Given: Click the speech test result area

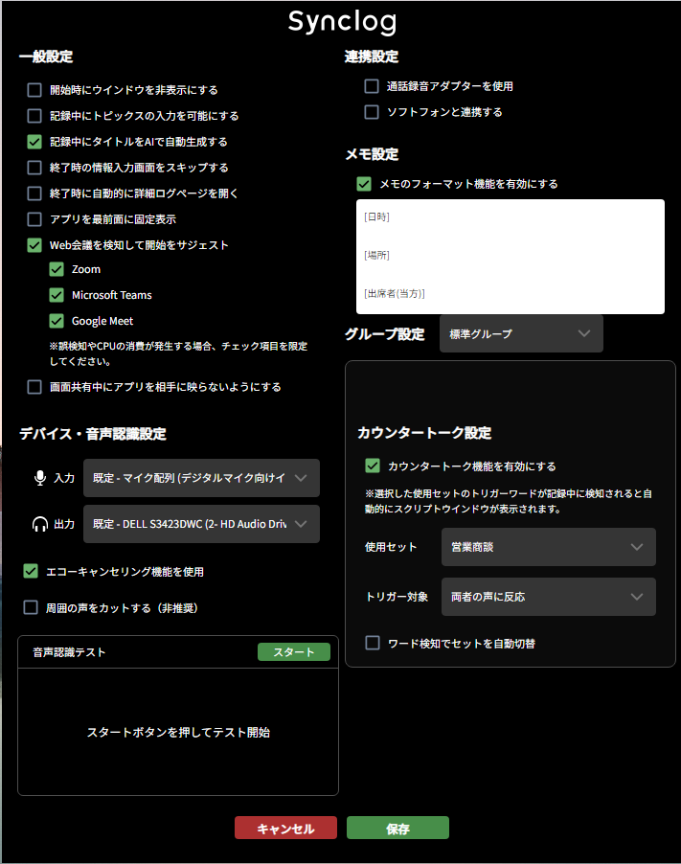Looking at the screenshot, I should pos(178,732).
